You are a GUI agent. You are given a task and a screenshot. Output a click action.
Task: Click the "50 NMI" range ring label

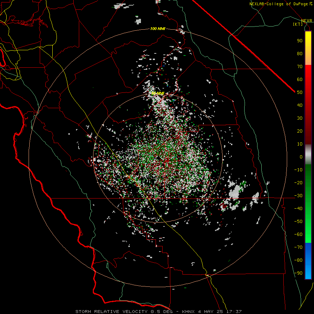158,93
